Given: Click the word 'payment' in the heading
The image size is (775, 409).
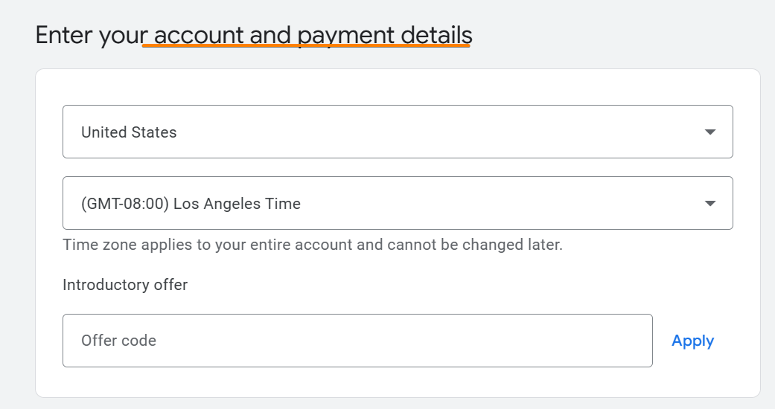Looking at the screenshot, I should 345,35.
